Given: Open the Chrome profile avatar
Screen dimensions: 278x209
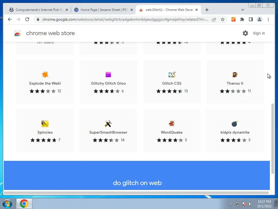Looking at the screenshot, I should (259, 19).
